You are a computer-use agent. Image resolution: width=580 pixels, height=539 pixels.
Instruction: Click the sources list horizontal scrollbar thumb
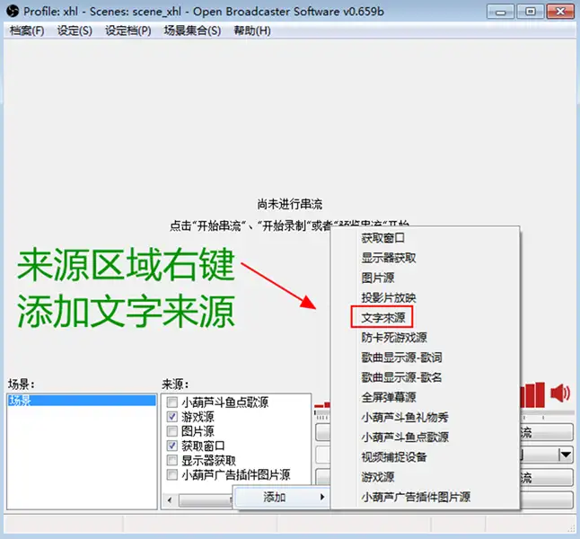[x=206, y=500]
